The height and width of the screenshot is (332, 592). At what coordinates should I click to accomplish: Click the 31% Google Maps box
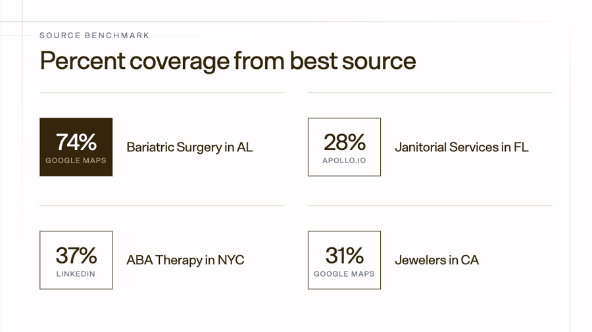point(344,260)
